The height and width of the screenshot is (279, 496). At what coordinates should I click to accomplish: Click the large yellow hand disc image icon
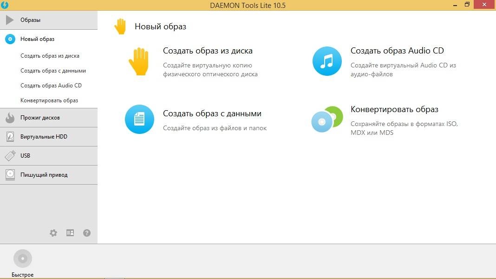tap(138, 61)
